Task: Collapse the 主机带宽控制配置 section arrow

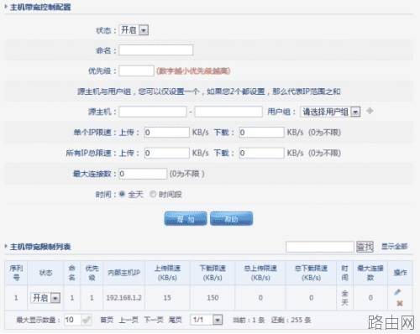Action: pyautogui.click(x=6, y=6)
